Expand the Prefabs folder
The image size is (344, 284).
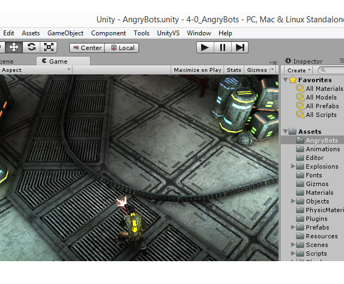coord(293,227)
